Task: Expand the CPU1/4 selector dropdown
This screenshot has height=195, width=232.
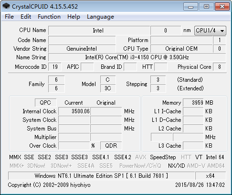Action: 210,31
